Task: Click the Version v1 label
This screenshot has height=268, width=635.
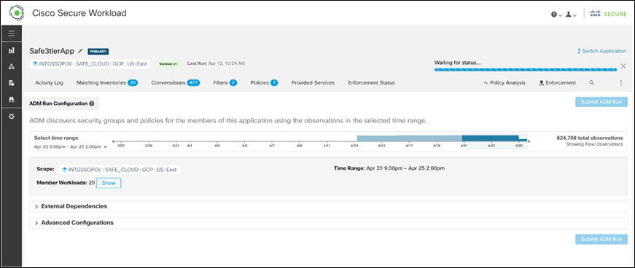Action: [168, 64]
